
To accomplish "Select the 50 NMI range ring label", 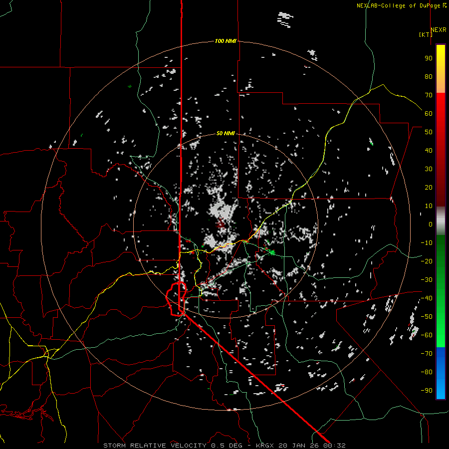I will [x=225, y=133].
